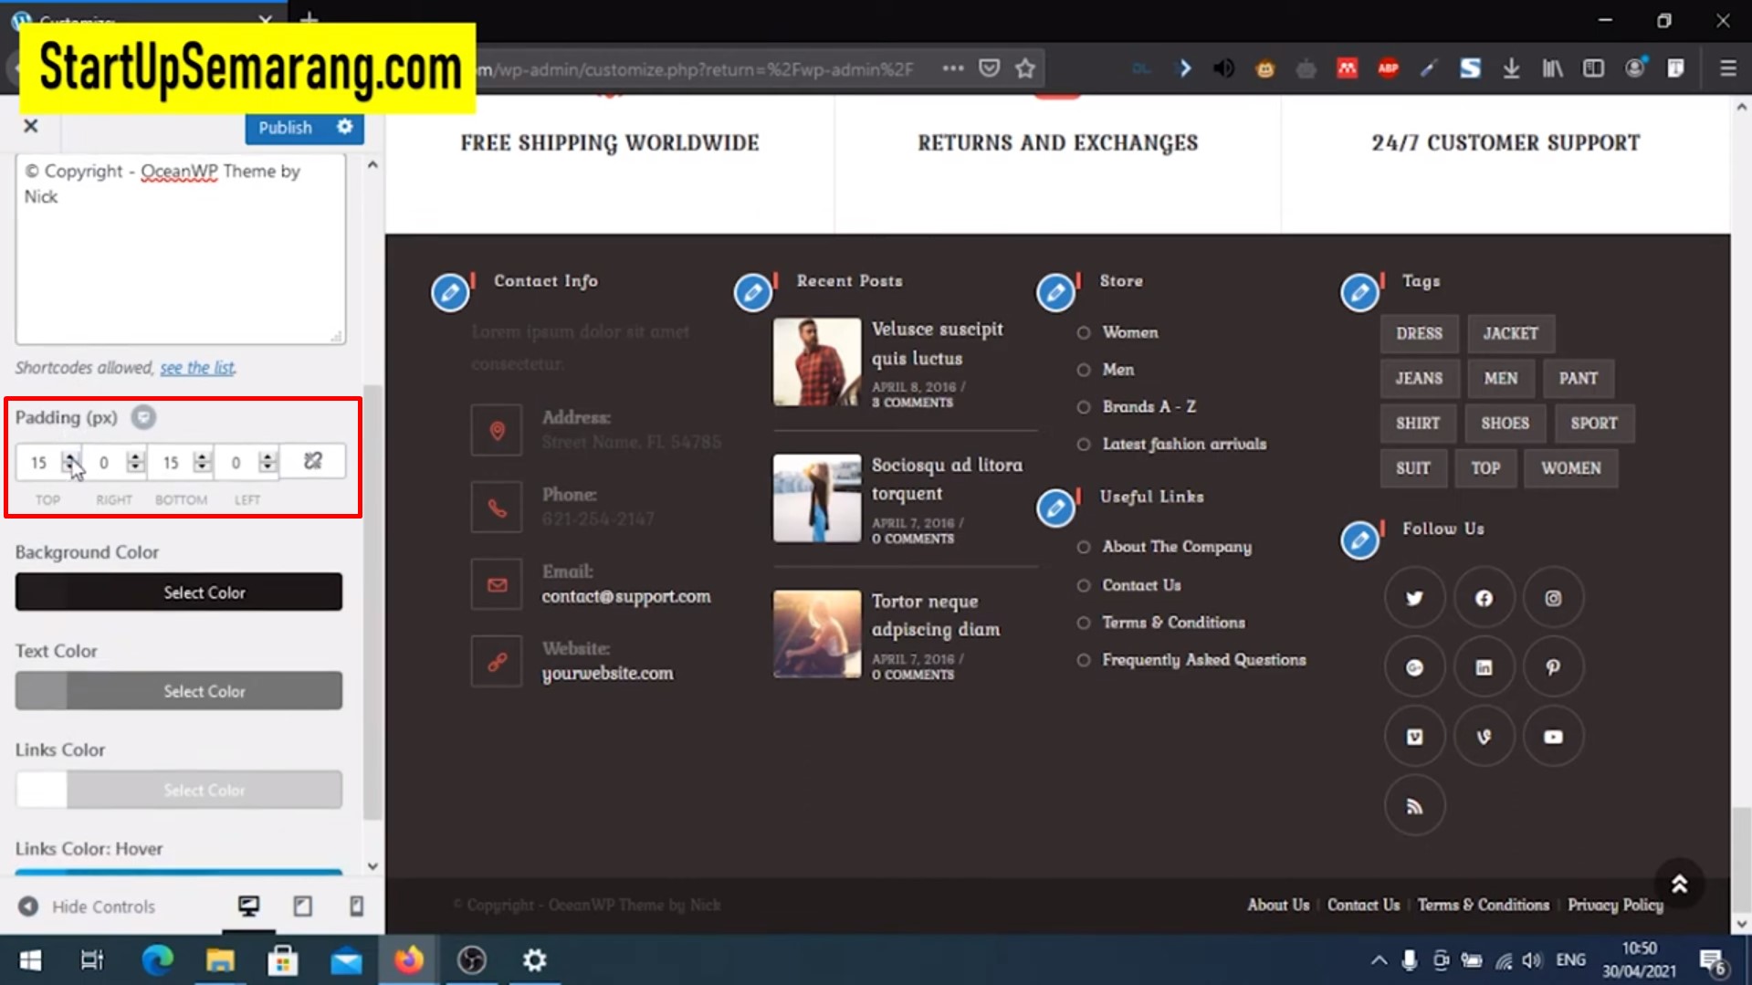Click footer menu 'Terms & Conditions'
This screenshot has width=1752, height=985.
click(x=1484, y=905)
